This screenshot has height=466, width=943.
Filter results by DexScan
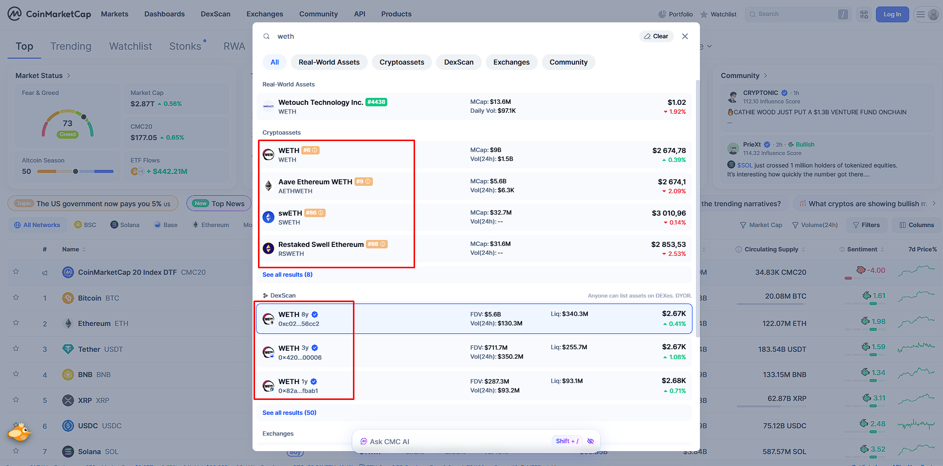(459, 62)
